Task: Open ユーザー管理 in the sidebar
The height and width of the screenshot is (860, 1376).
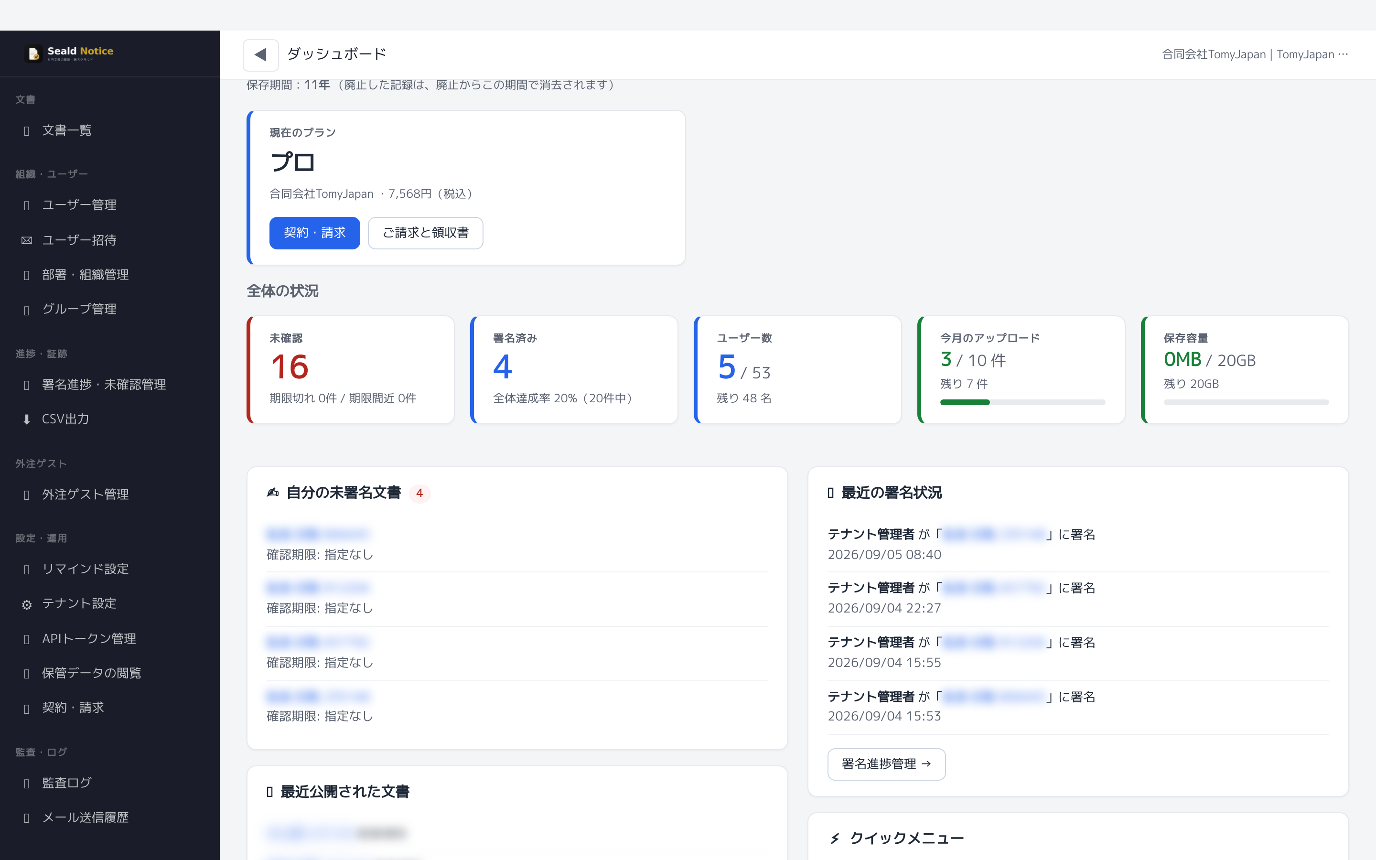Action: [110, 205]
